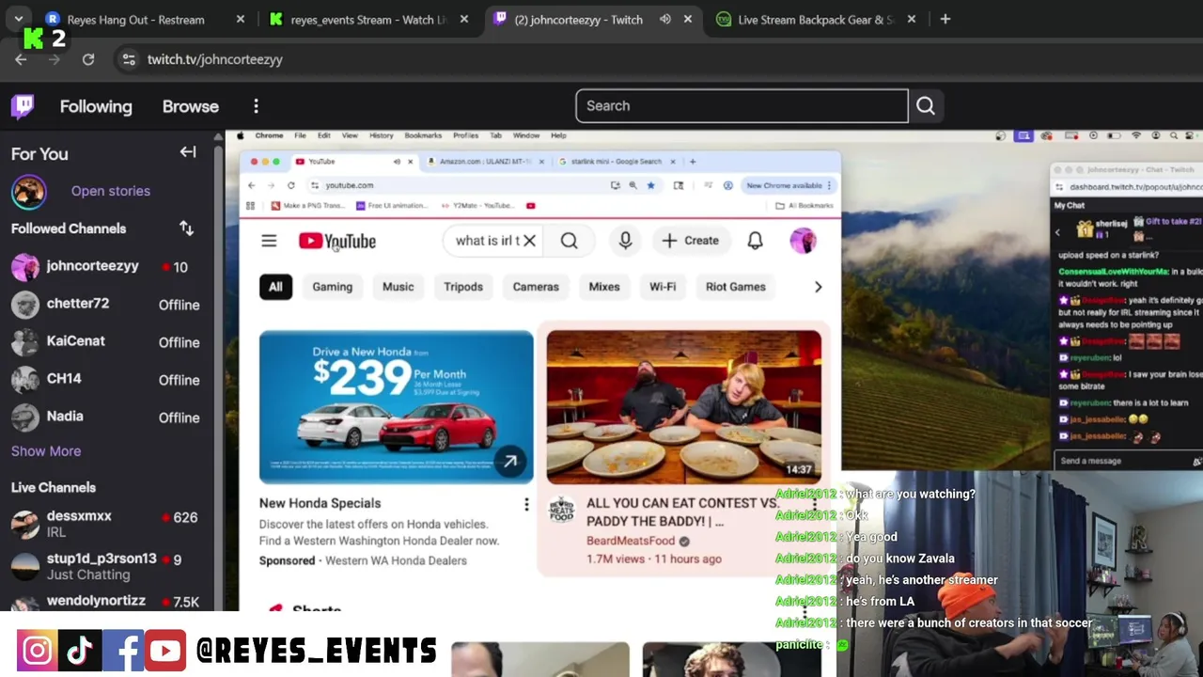Click the YouTube logo in streamed window
The height and width of the screenshot is (677, 1203).
point(337,241)
